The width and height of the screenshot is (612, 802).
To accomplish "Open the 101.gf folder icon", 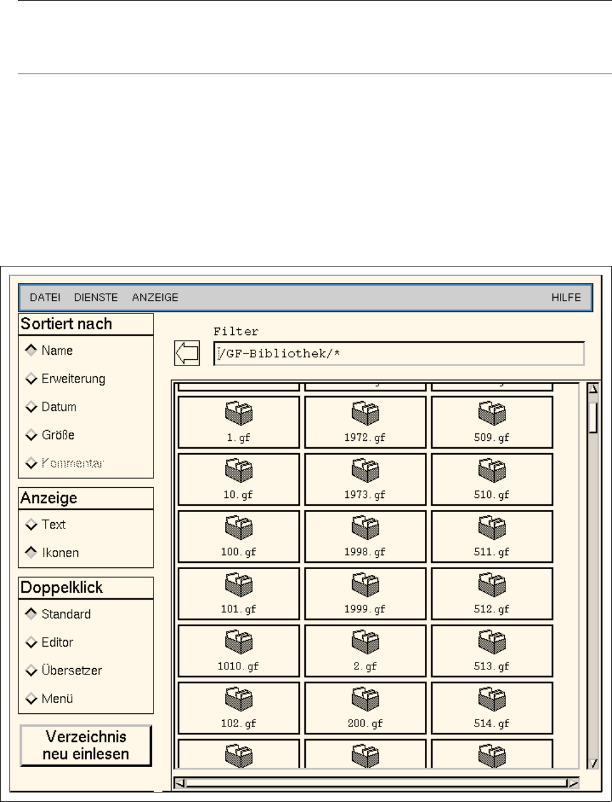I will click(x=238, y=585).
